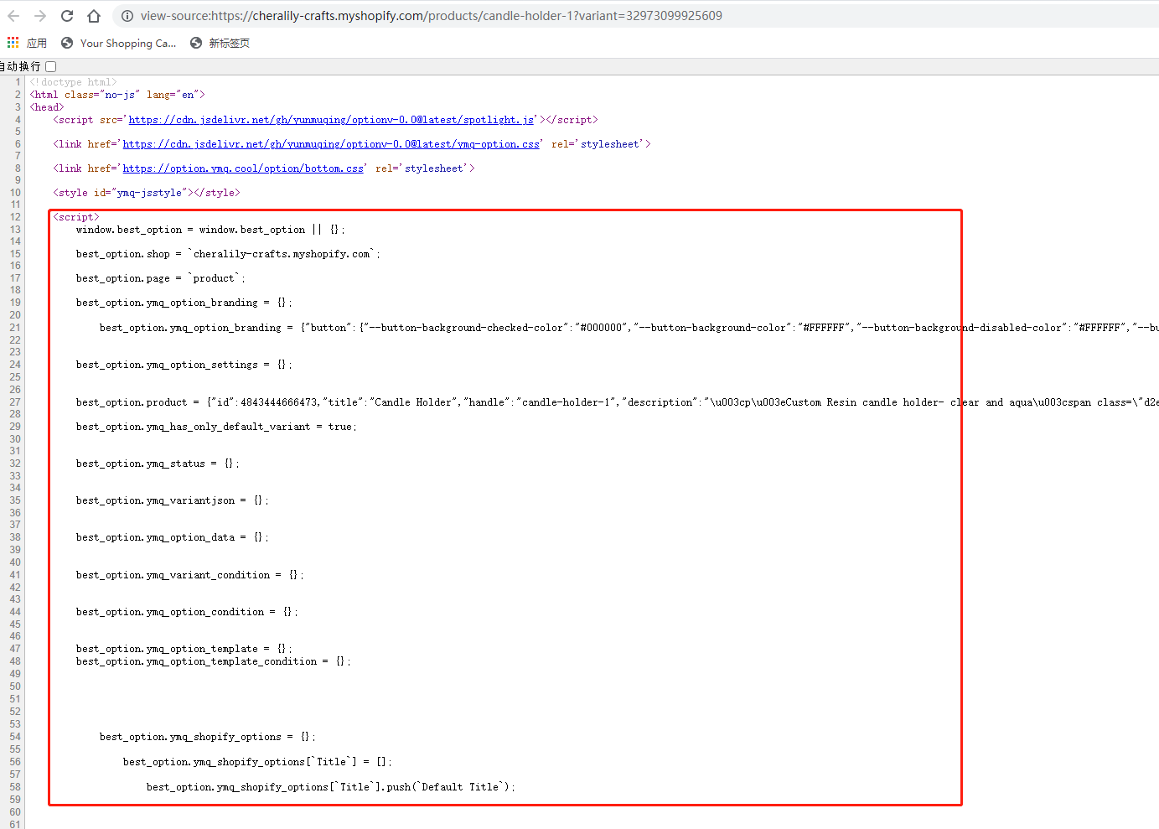Click the apps grid icon beside 应用

tap(13, 43)
